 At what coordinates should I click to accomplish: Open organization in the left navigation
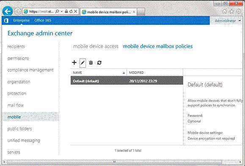(x=19, y=82)
